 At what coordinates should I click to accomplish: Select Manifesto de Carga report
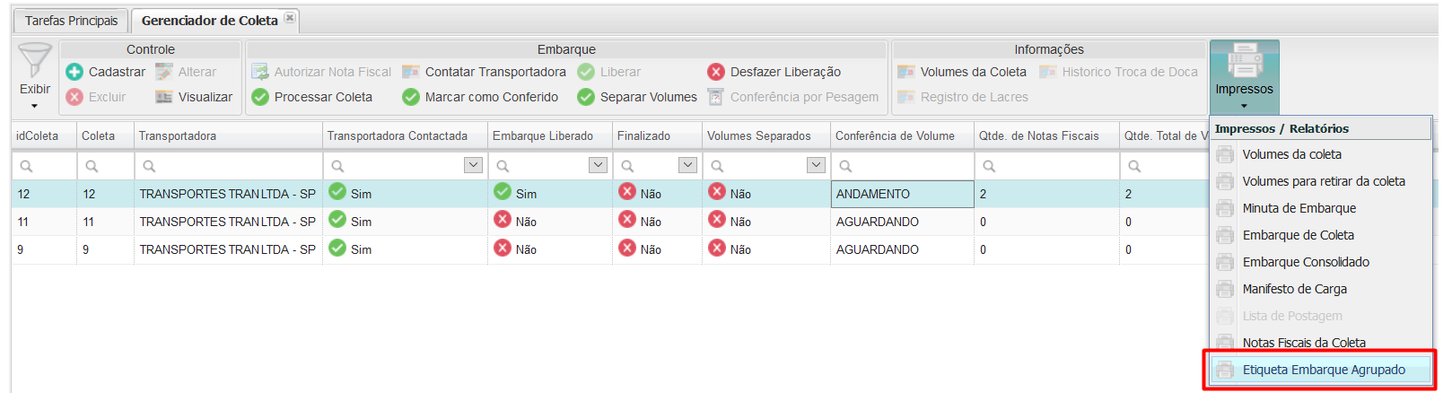pos(1294,289)
